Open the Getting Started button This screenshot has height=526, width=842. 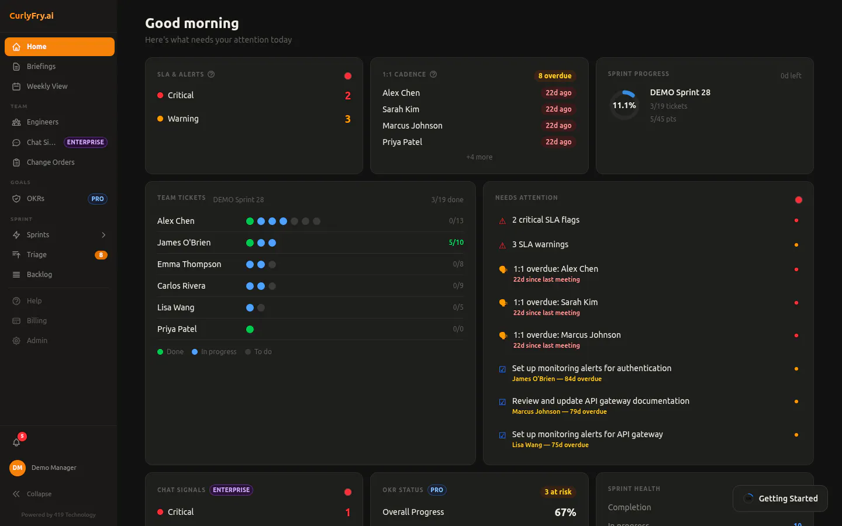click(x=780, y=499)
